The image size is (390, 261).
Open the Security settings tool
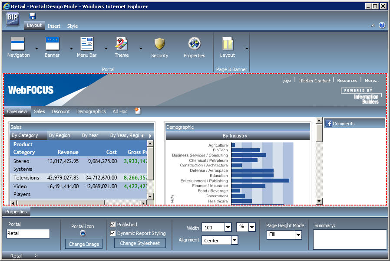(160, 48)
